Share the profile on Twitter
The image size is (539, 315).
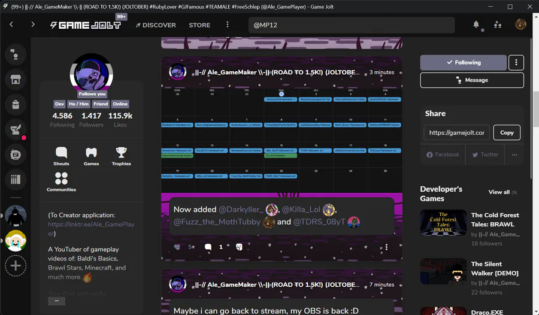click(x=485, y=155)
